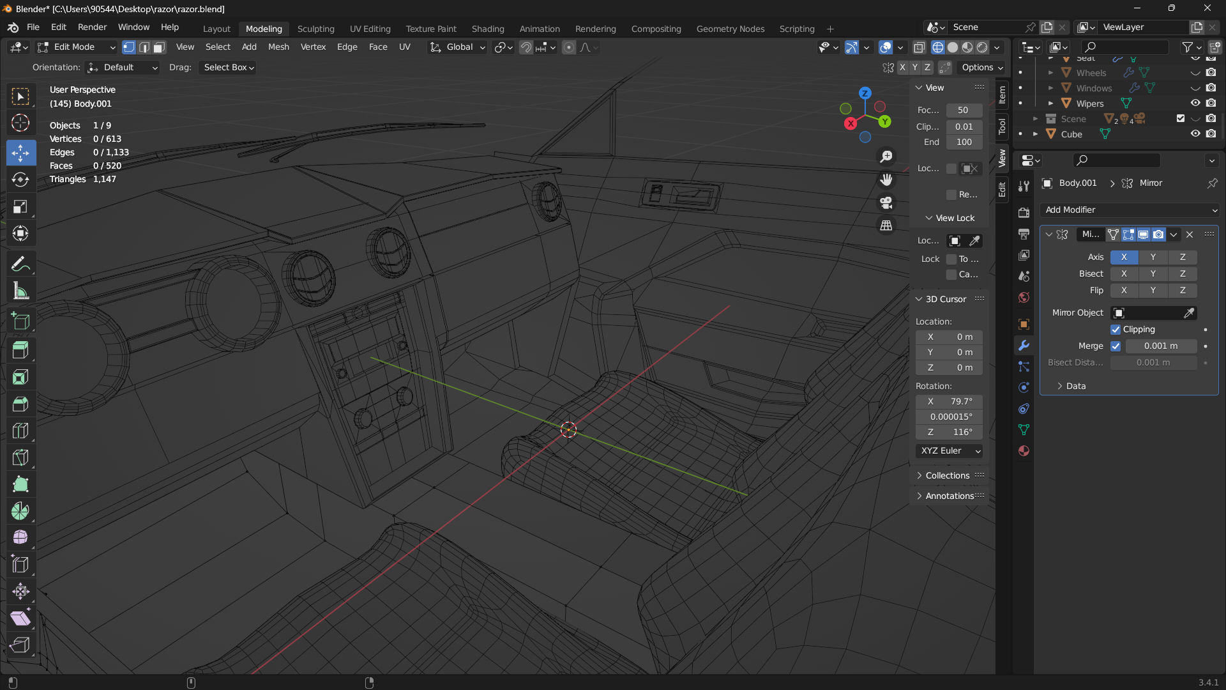Toggle the Merge checkbox
1226x690 pixels.
pyautogui.click(x=1116, y=346)
